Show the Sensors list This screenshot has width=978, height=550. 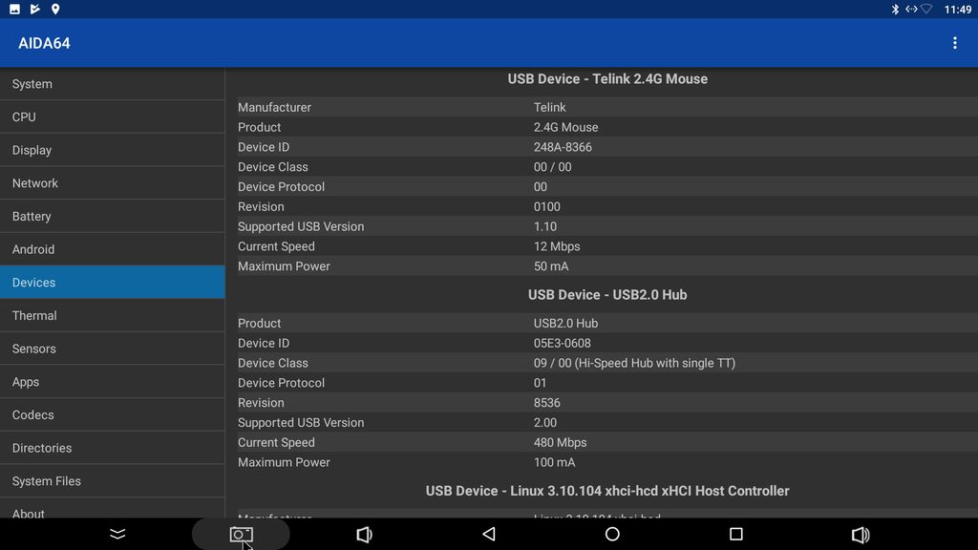[x=112, y=349]
